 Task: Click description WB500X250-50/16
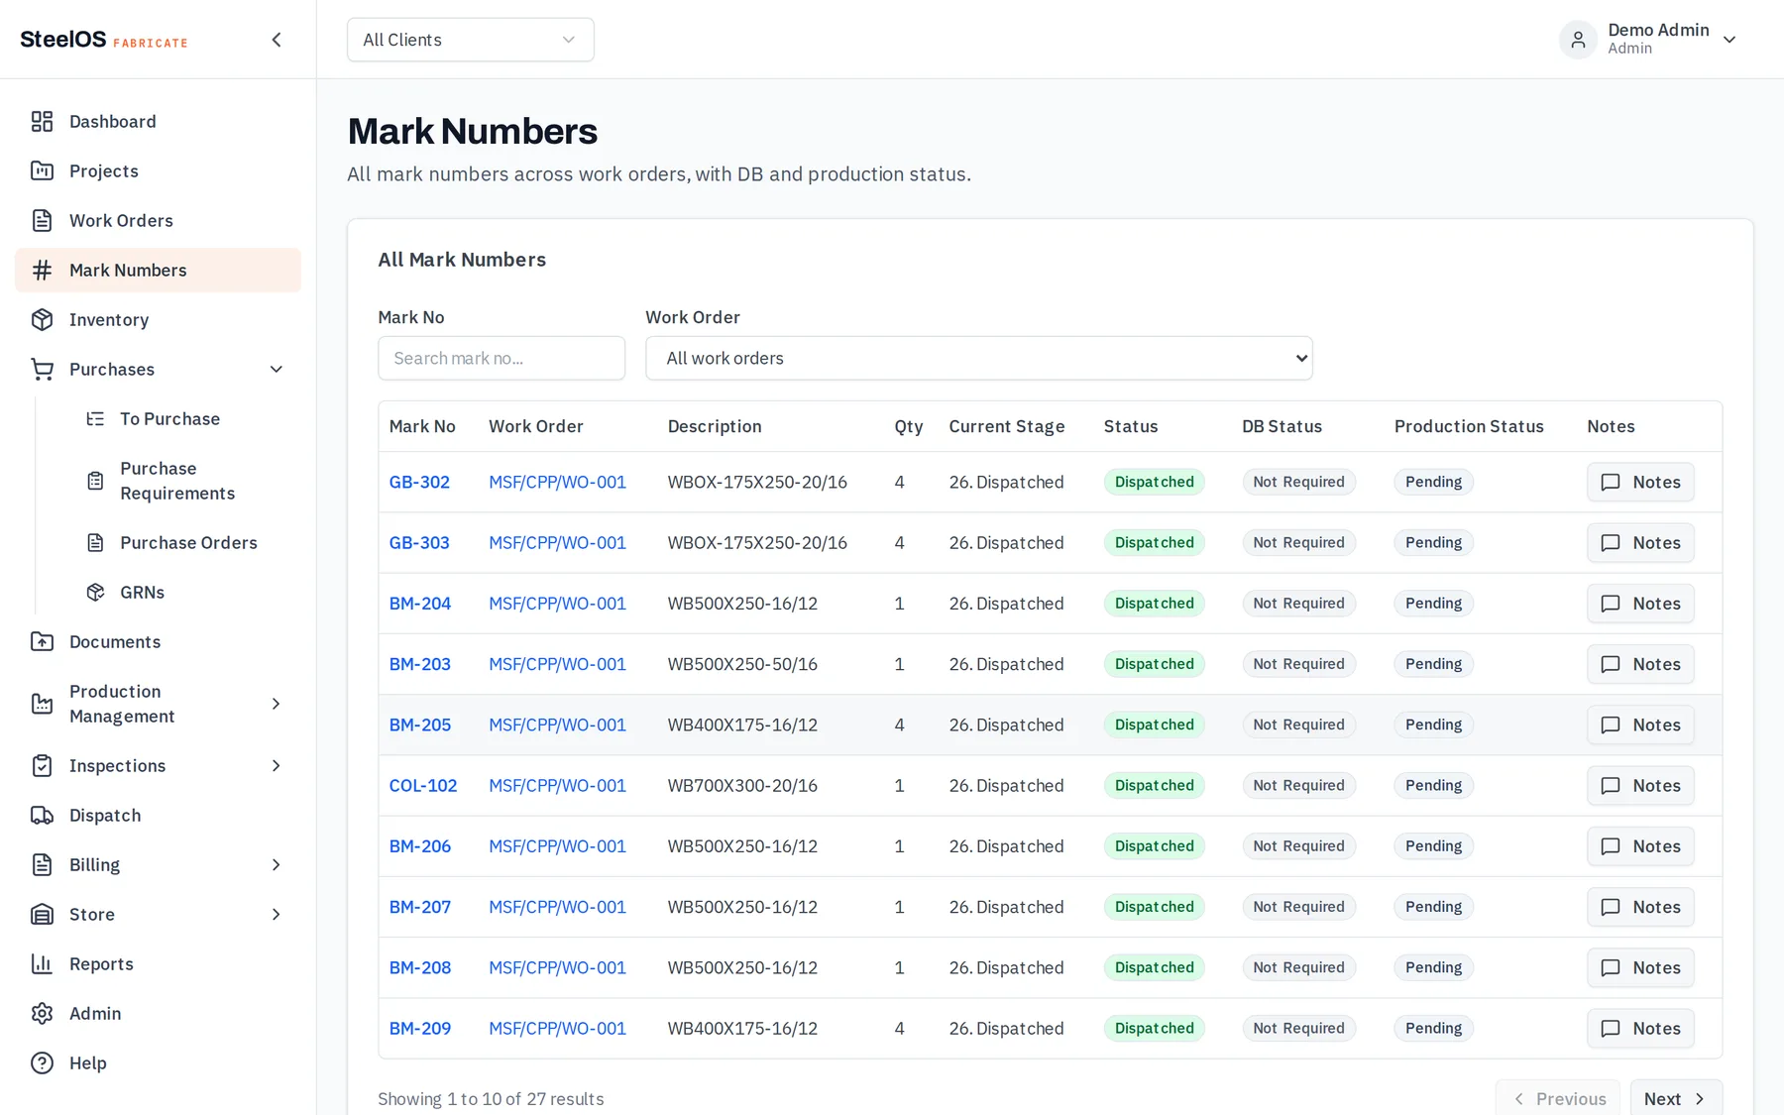coord(742,664)
